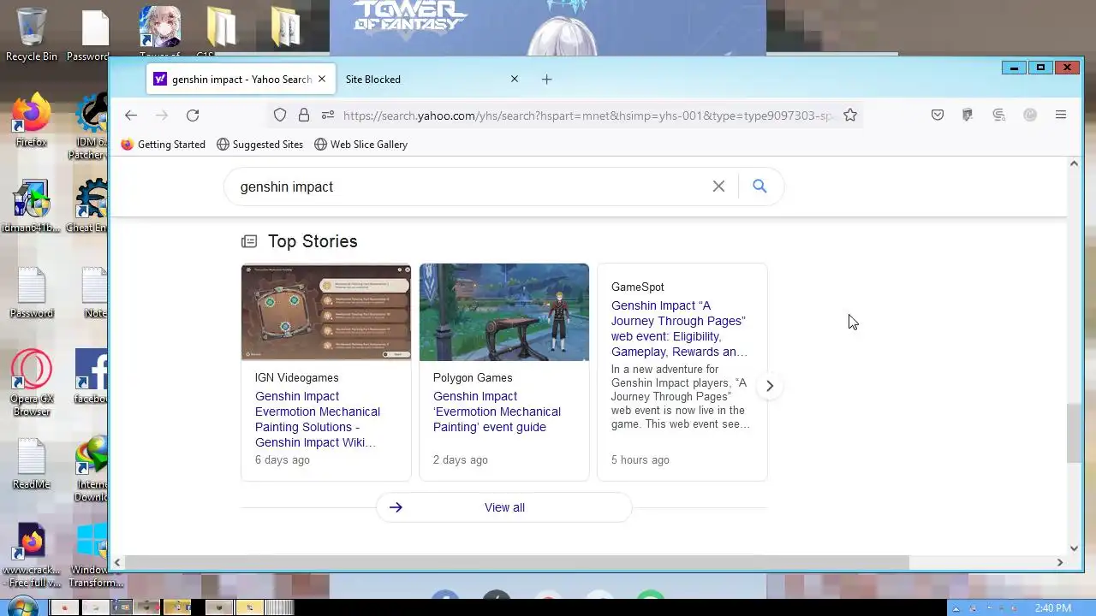Viewport: 1096px width, 616px height.
Task: Click the padlock site security icon
Action: click(303, 115)
